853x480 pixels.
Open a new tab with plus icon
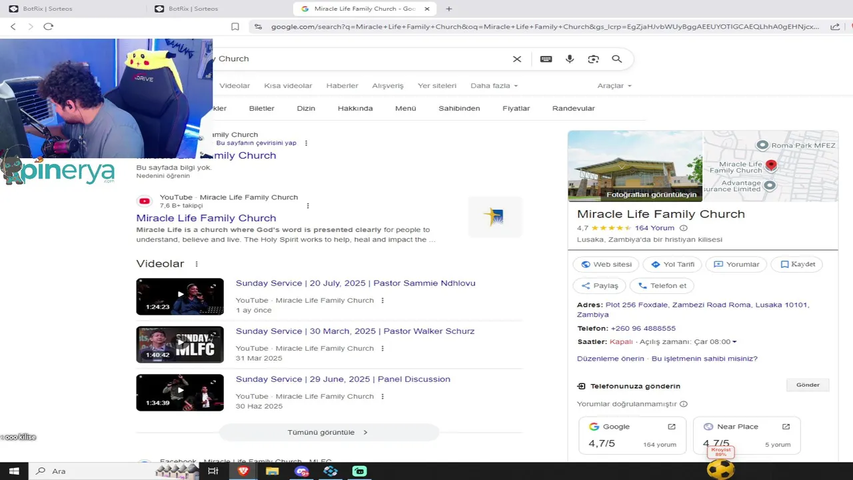448,9
